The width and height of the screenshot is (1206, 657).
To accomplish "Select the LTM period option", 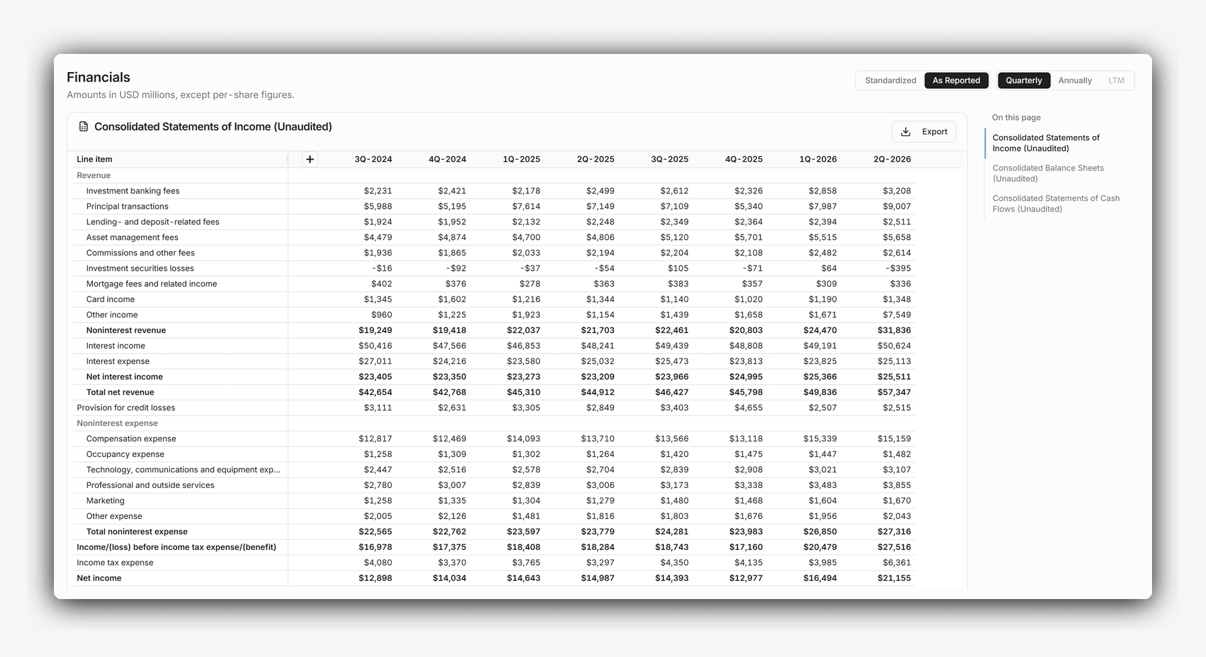I will (x=1116, y=80).
